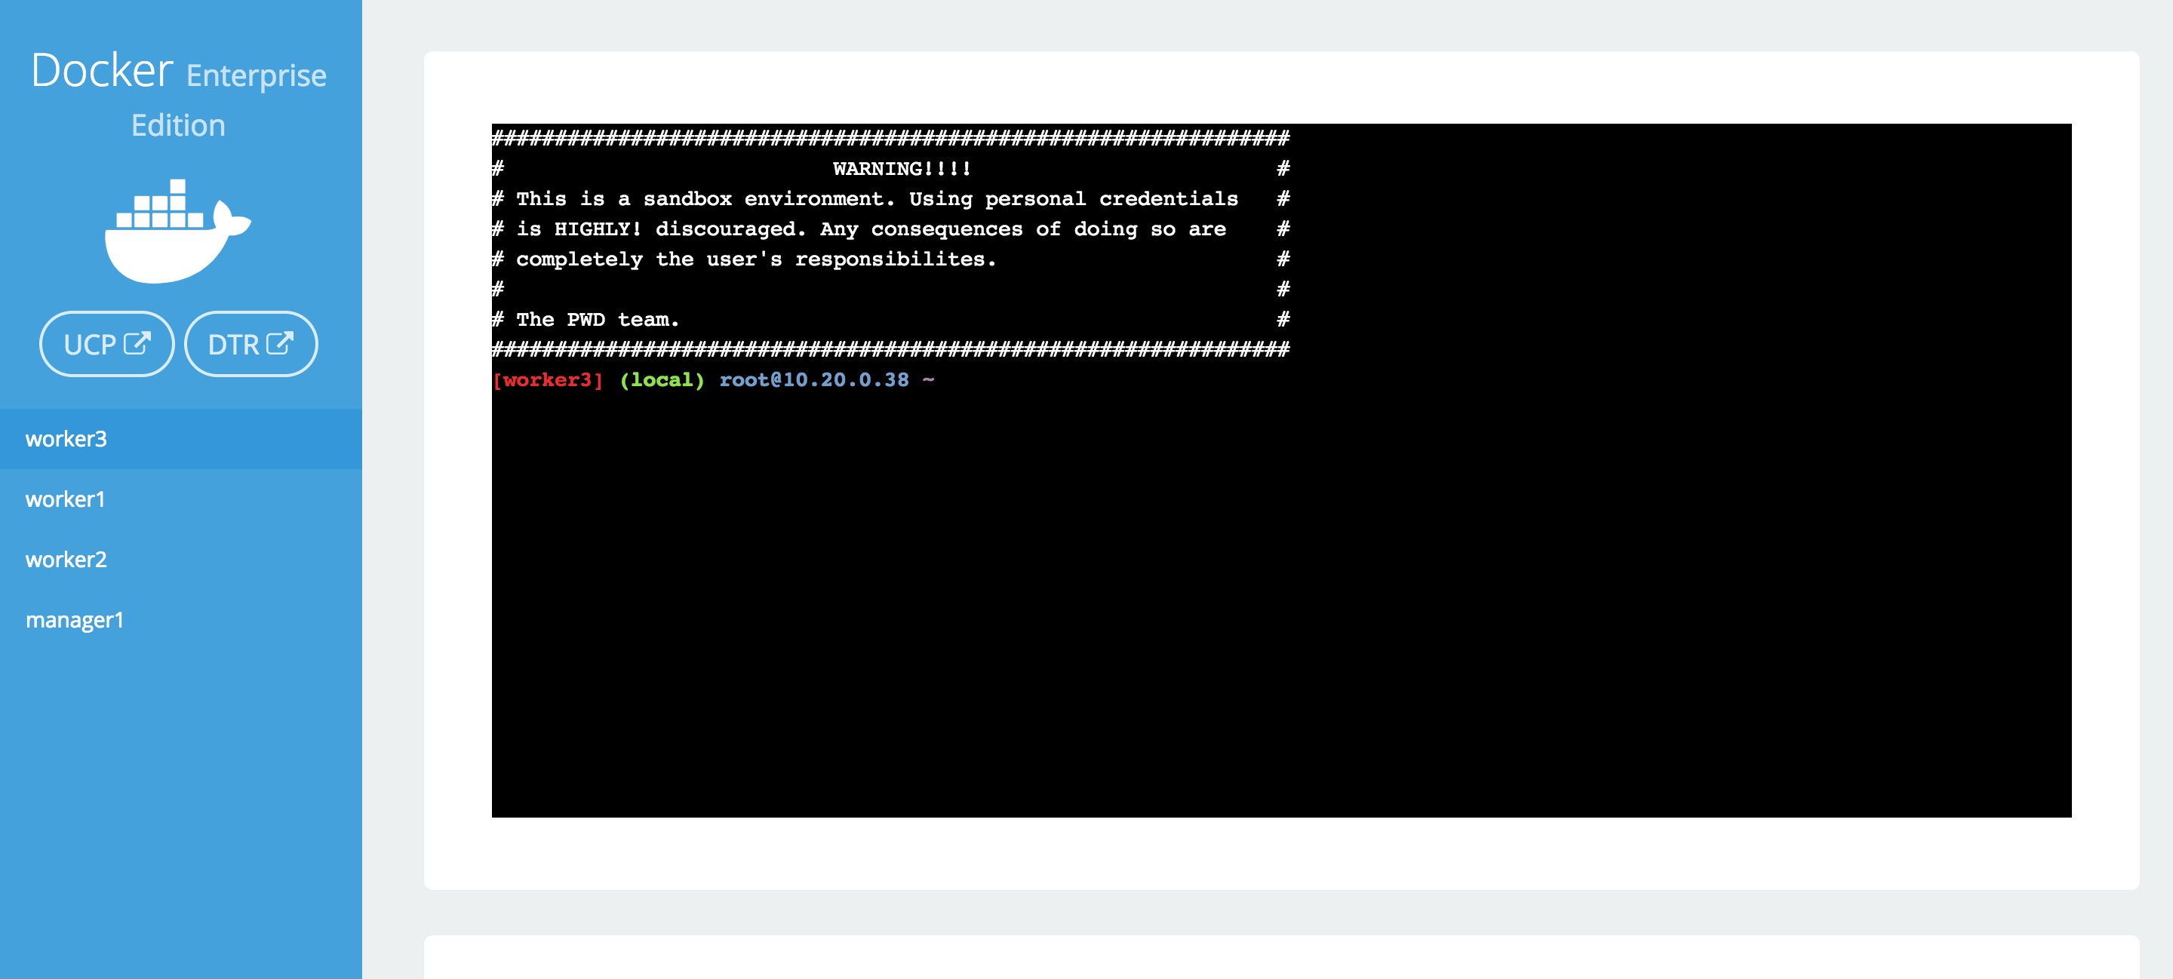Click the Edition subtitle text
The height and width of the screenshot is (979, 2173).
[178, 126]
